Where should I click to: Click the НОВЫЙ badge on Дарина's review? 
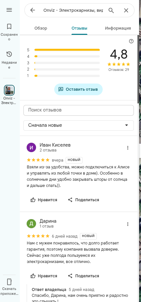pyautogui.click(x=88, y=236)
